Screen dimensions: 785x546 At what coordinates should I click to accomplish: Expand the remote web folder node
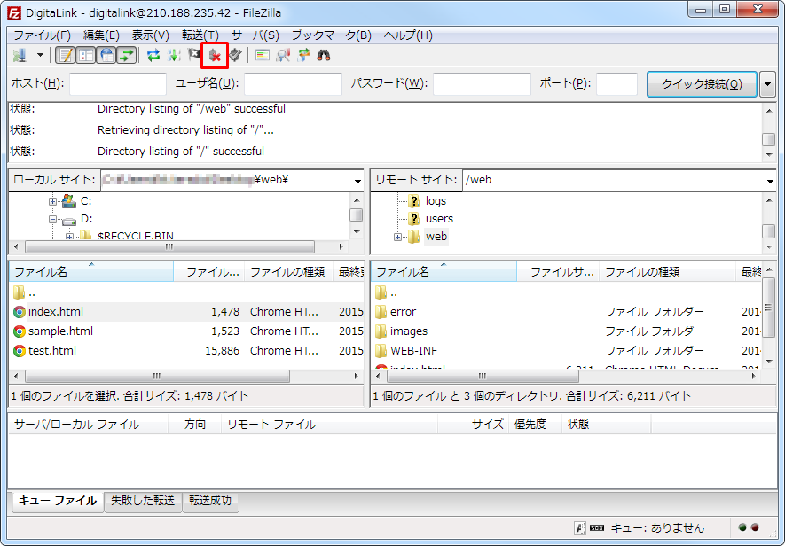(x=397, y=237)
